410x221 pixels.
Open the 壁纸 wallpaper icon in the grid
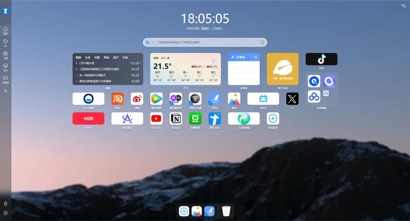click(234, 99)
